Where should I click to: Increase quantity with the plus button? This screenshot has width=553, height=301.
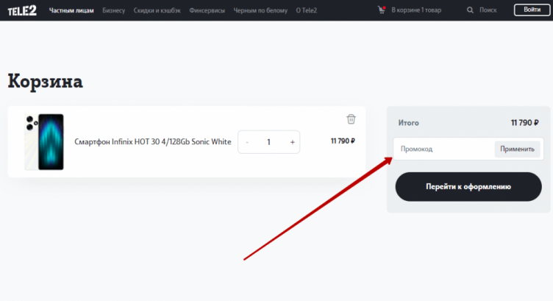coord(292,142)
